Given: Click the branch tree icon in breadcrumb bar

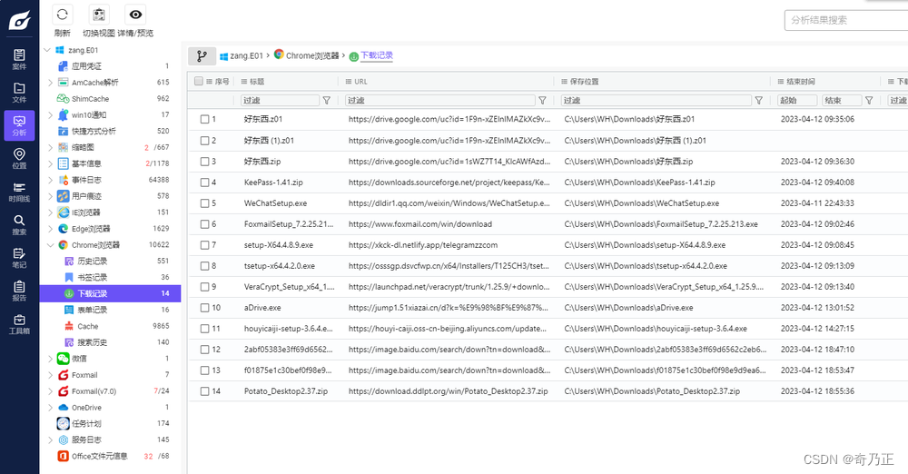Looking at the screenshot, I should (x=202, y=55).
